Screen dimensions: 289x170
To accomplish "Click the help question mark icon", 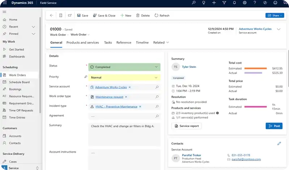I will click(255, 3).
